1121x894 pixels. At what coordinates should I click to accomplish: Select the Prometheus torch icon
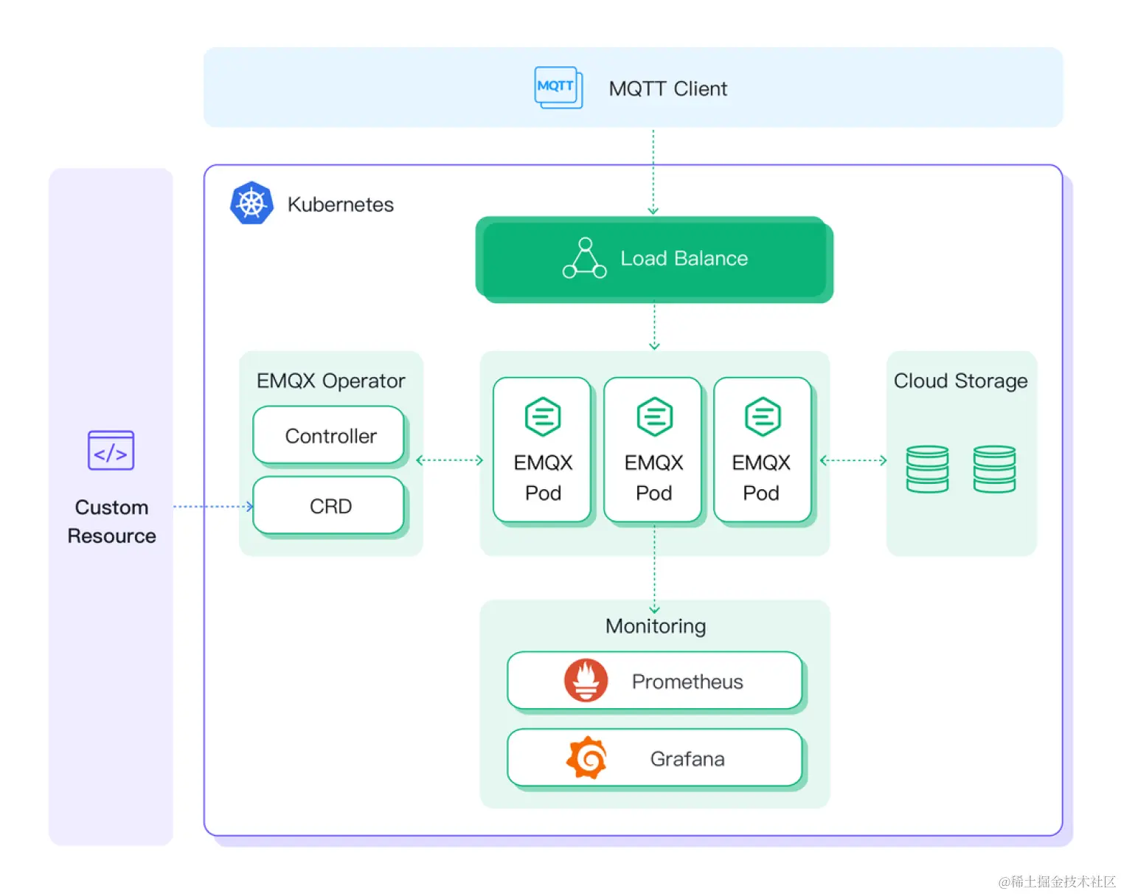[x=586, y=681]
